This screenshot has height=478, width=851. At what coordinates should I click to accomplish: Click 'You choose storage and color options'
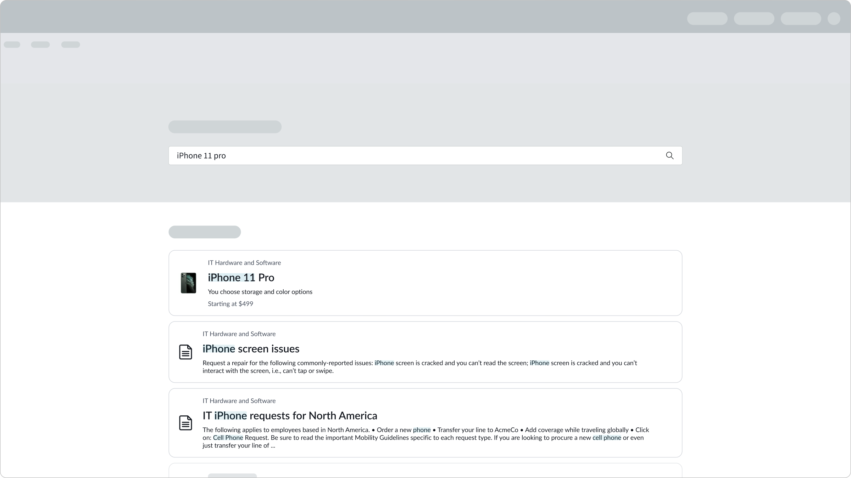(x=260, y=292)
